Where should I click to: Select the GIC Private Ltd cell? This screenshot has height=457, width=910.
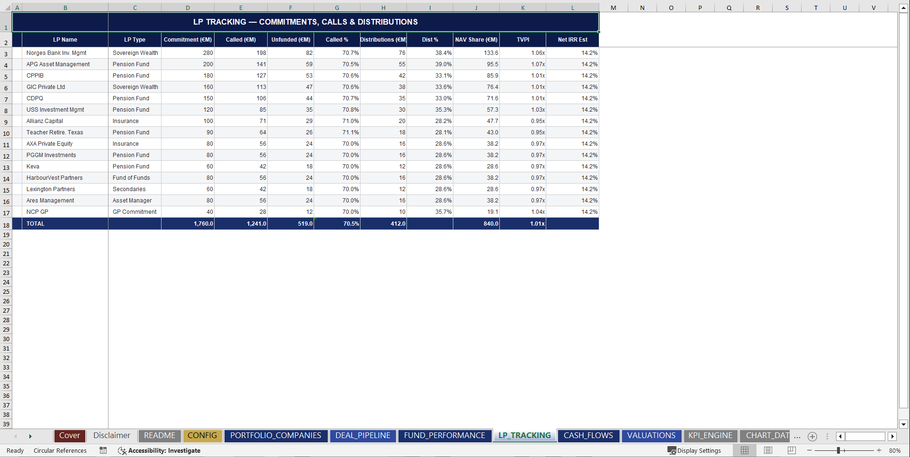pyautogui.click(x=65, y=87)
